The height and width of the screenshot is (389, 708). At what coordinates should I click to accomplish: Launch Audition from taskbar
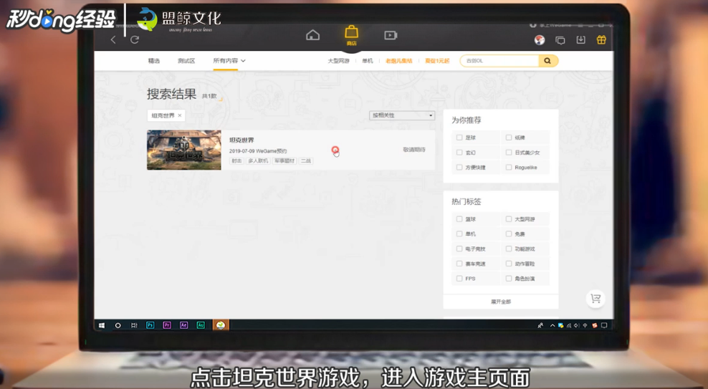[x=201, y=325]
